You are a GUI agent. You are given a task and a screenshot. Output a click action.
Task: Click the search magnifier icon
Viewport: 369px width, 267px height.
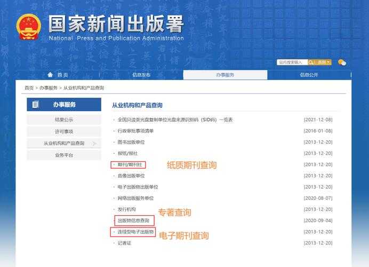click(312, 62)
